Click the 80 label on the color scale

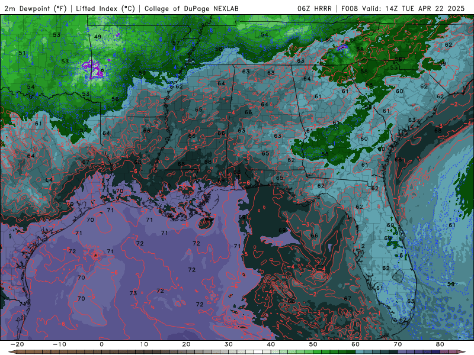click(440, 344)
